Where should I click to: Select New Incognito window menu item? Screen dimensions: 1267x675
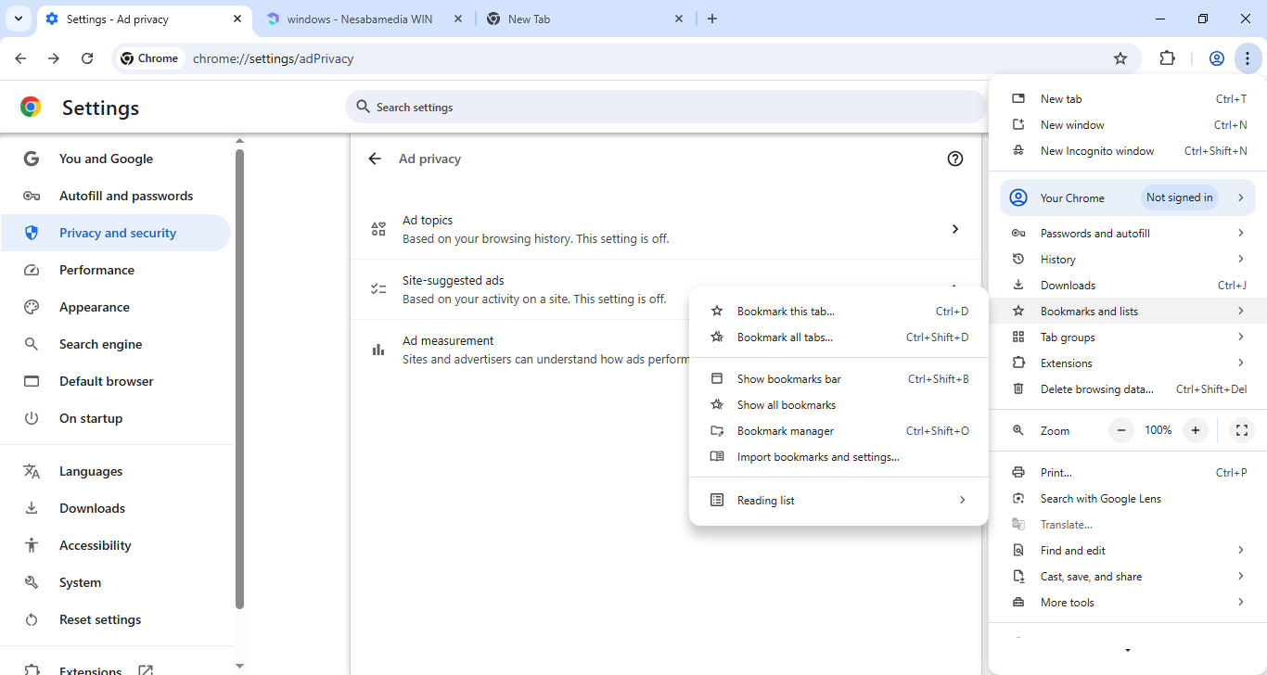tap(1096, 151)
